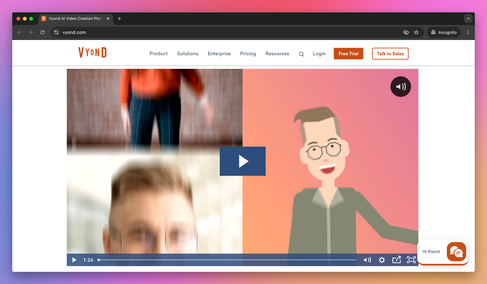487x284 pixels.
Task: Click the site information icon in address bar
Action: point(56,32)
